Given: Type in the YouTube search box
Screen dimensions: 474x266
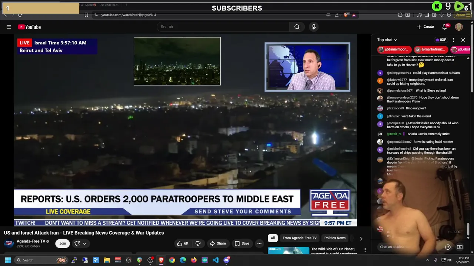Looking at the screenshot, I should (x=223, y=27).
